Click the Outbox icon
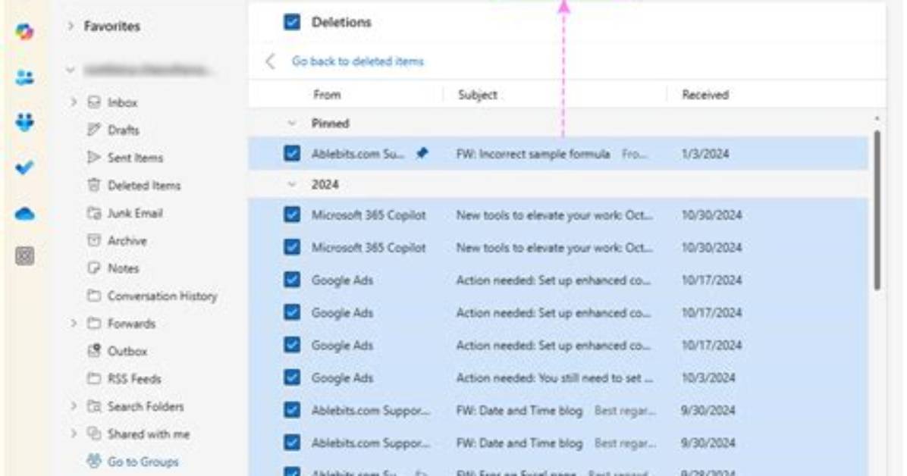907x476 pixels. coord(94,350)
